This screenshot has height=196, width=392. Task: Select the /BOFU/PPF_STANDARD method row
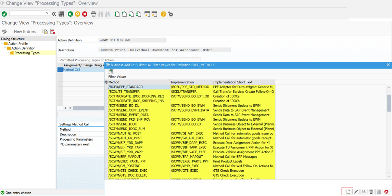point(139,87)
